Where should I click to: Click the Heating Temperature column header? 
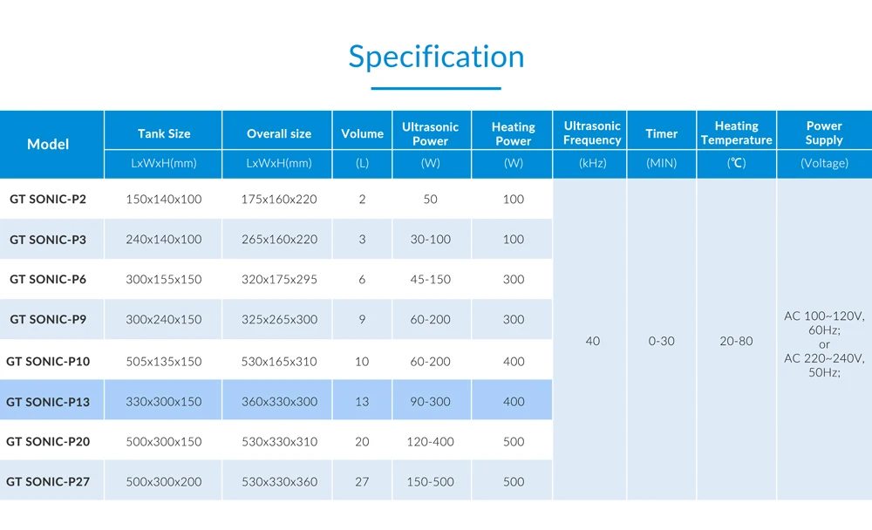coord(736,132)
